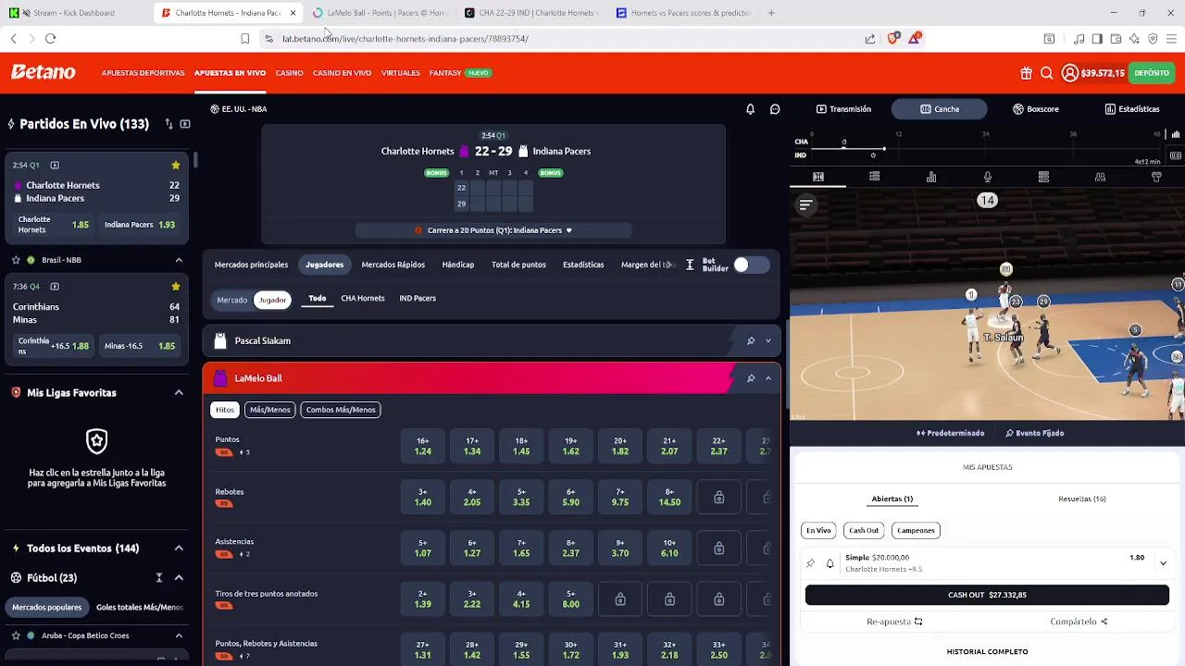Open the microphone commentary icon in tracker

988,177
